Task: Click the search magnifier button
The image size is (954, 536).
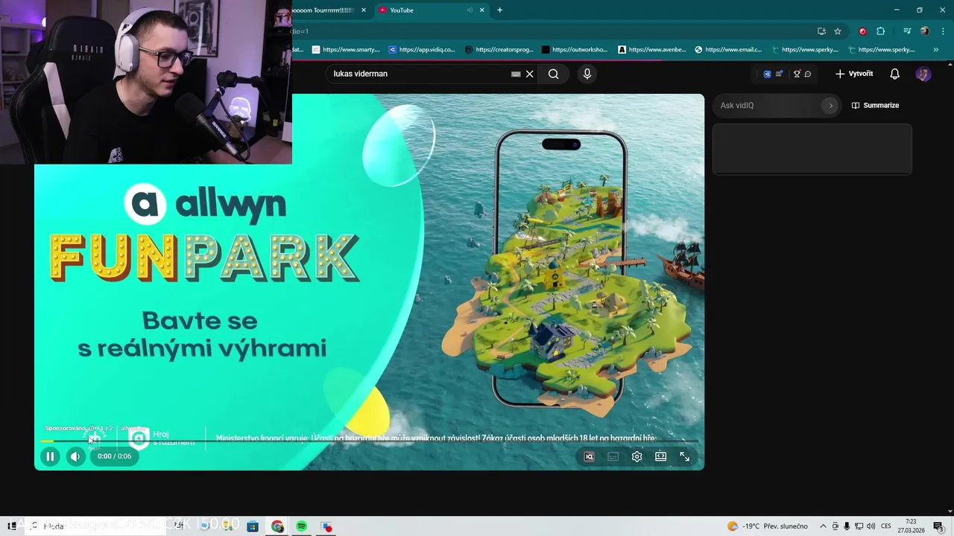Action: pyautogui.click(x=553, y=74)
